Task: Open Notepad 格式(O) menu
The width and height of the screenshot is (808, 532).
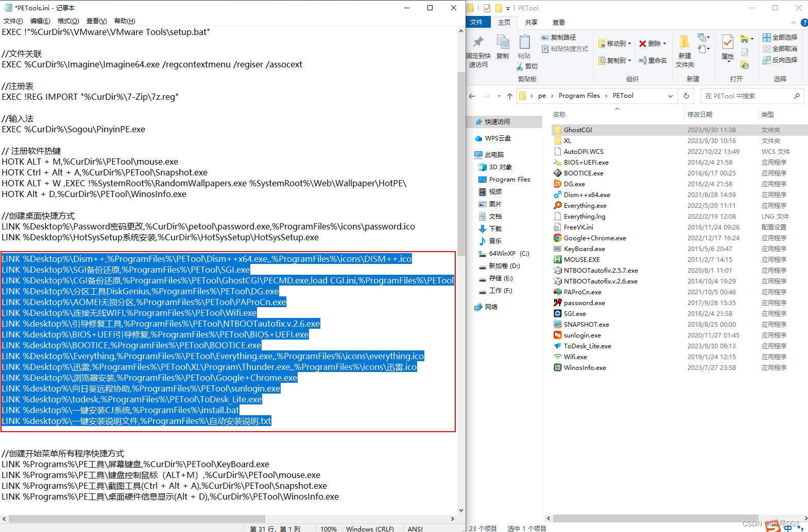Action: [68, 21]
